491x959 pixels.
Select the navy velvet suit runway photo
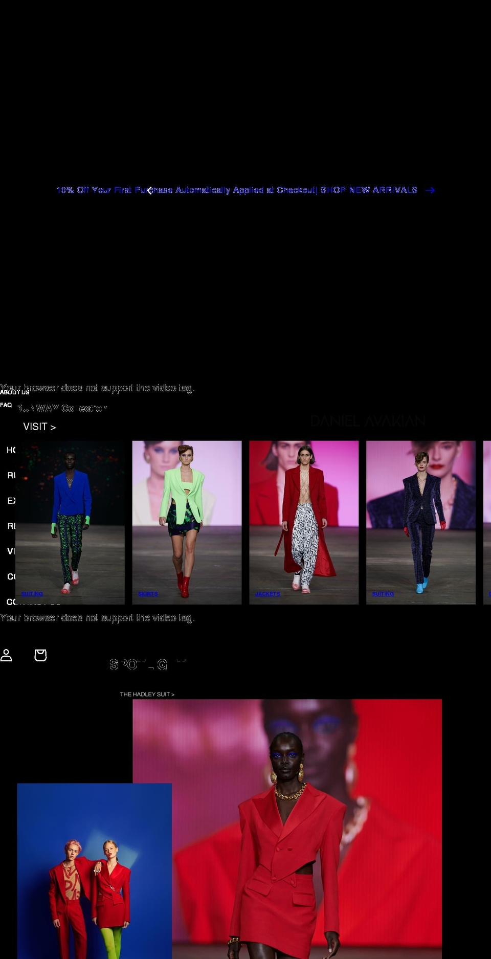(421, 522)
